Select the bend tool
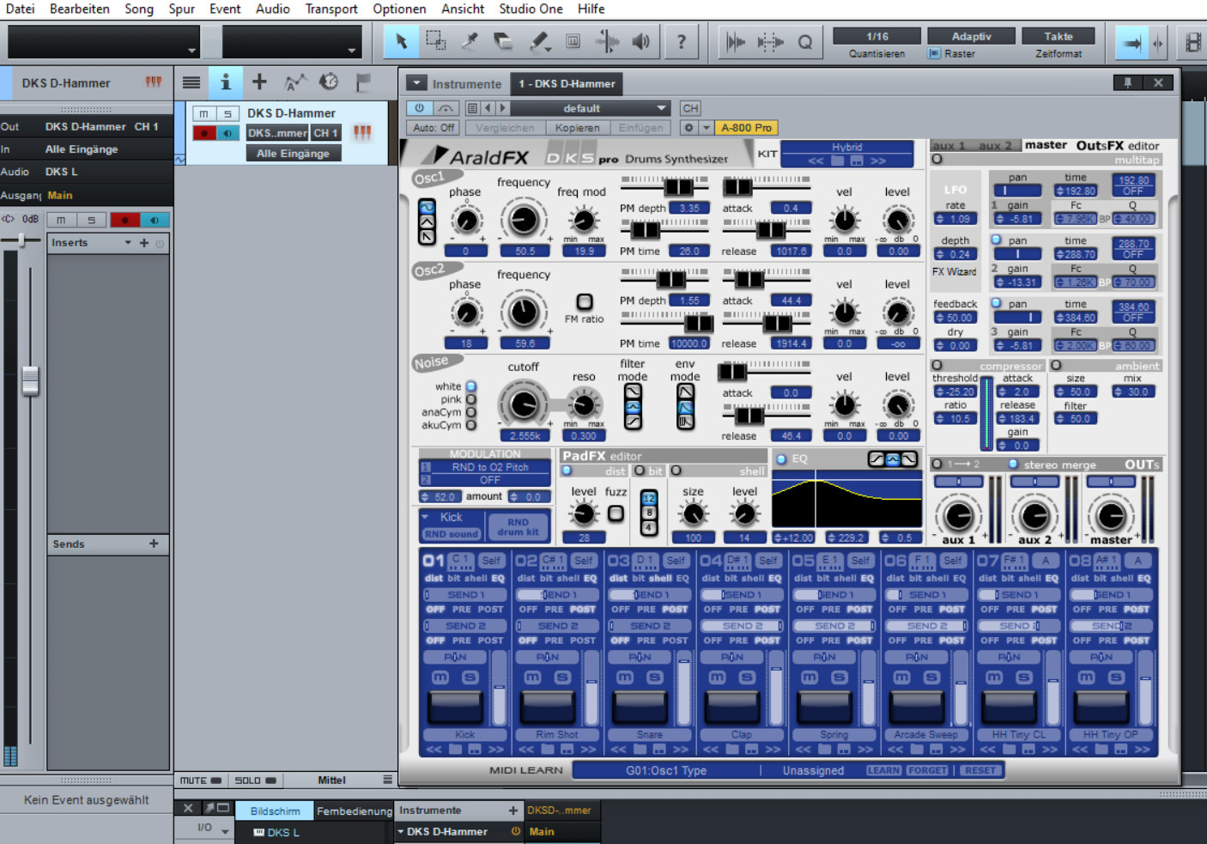 [x=607, y=41]
